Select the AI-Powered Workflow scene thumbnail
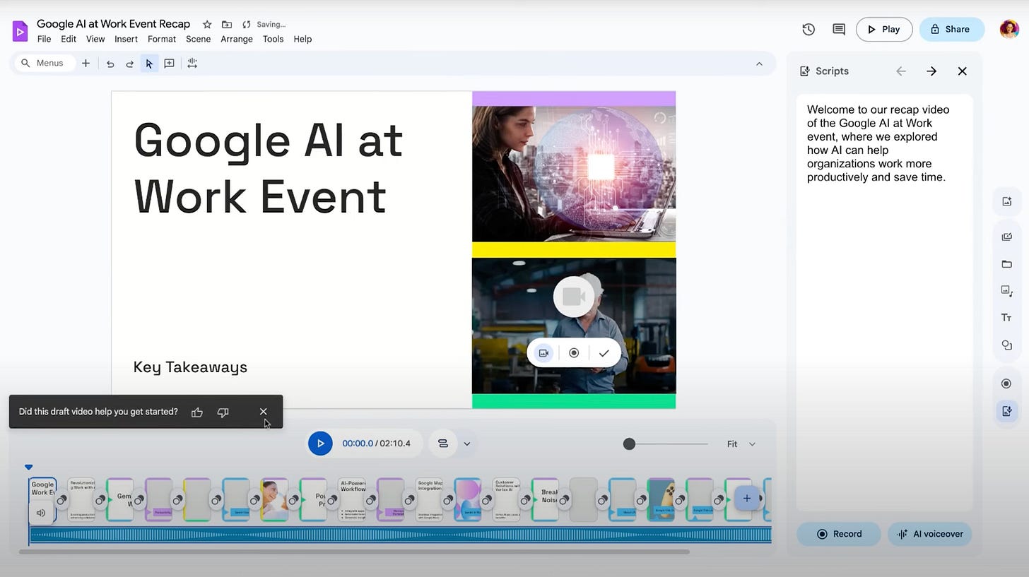Screen dimensions: 1029x577 pos(352,499)
